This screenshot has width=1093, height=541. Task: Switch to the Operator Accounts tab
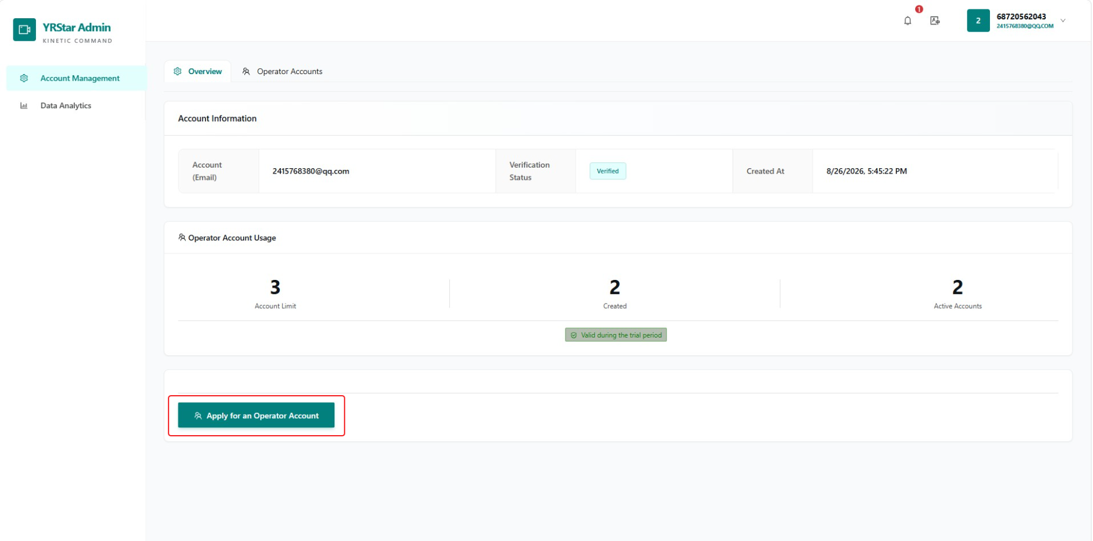pyautogui.click(x=283, y=71)
